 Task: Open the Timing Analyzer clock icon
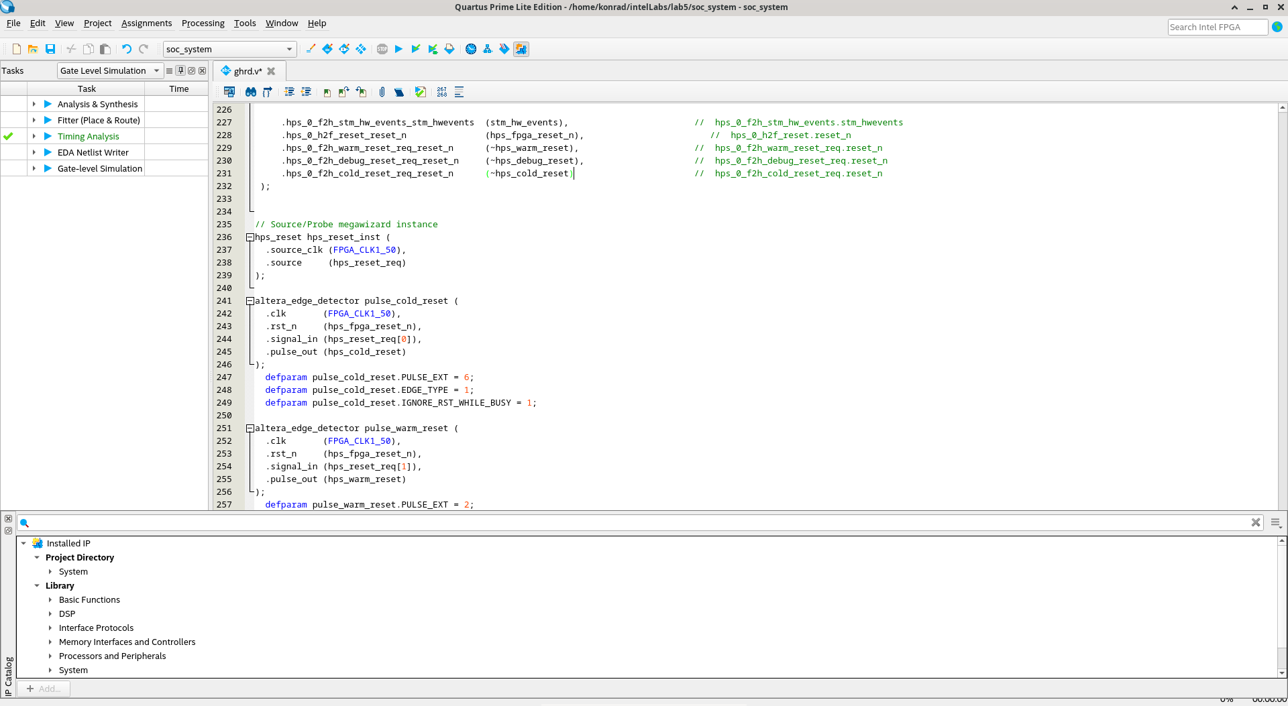tap(471, 49)
